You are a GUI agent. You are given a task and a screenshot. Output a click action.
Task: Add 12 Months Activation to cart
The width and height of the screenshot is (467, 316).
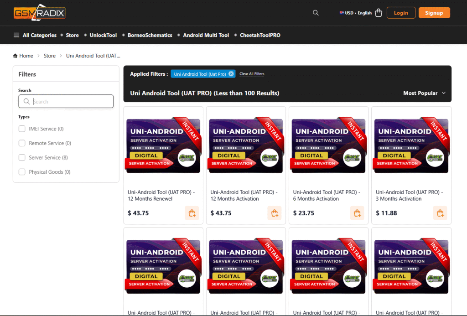pos(274,213)
